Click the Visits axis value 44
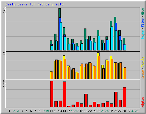Screen dimensions: 146x114 tap(4, 53)
